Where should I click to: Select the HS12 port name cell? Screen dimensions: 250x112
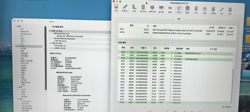132,58
